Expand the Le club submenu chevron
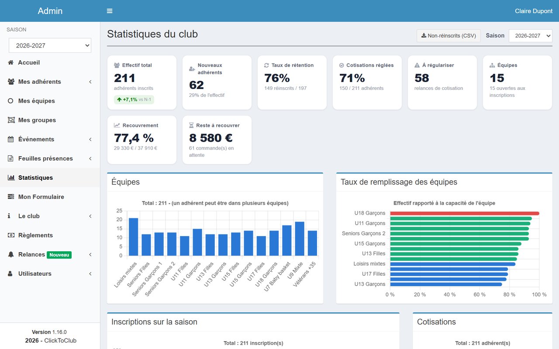Viewport: 559px width, 349px height. [x=90, y=216]
